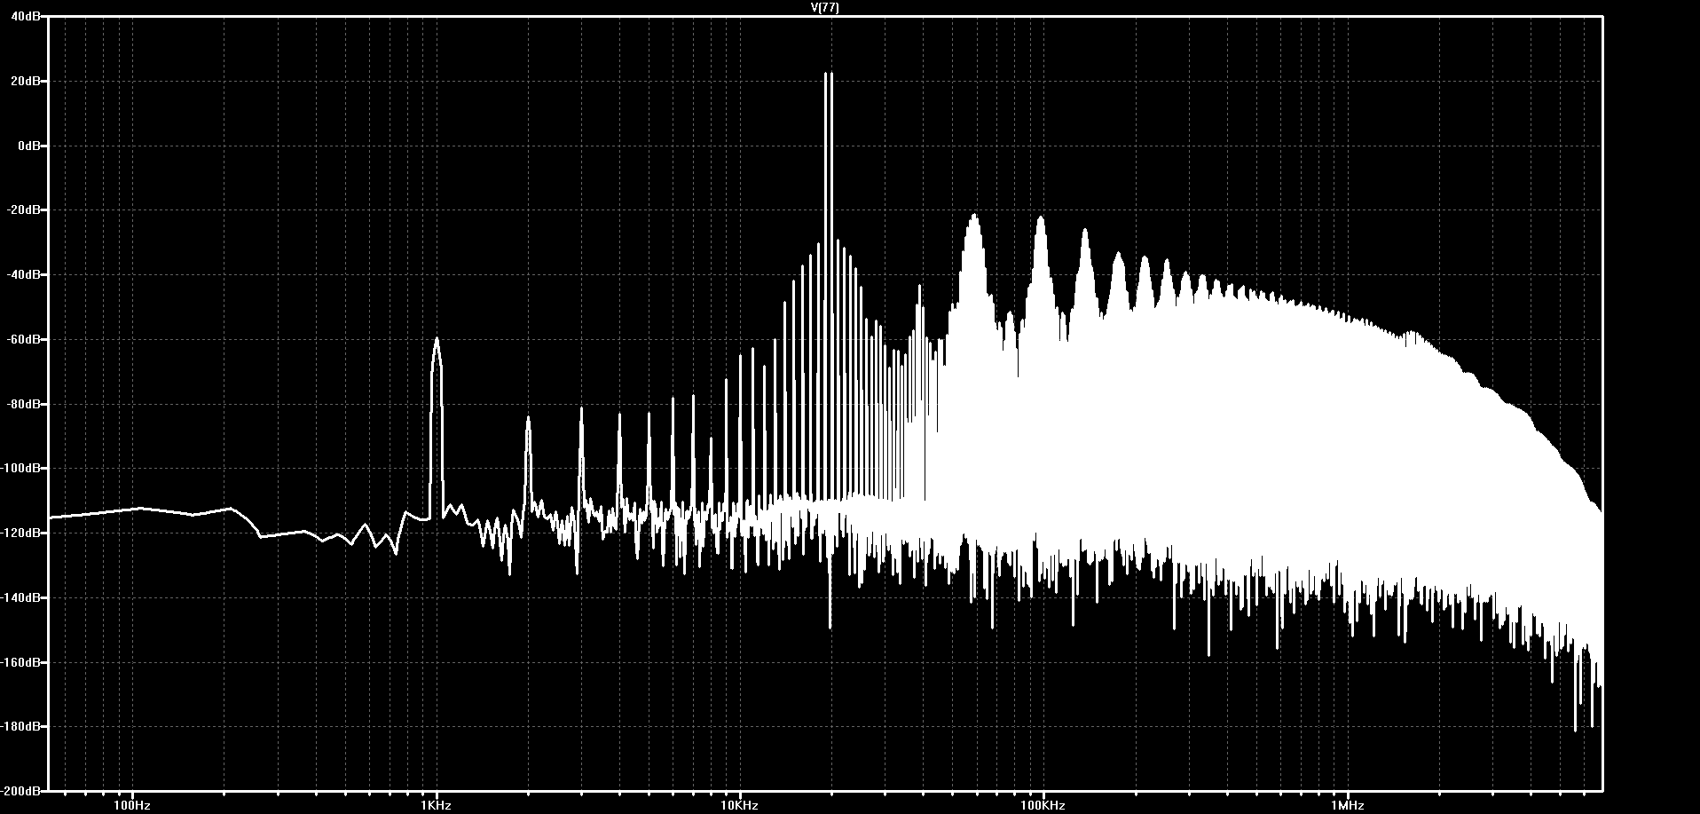Click the 100Hz frequency axis label
Image resolution: width=1700 pixels, height=814 pixels.
pos(133,806)
